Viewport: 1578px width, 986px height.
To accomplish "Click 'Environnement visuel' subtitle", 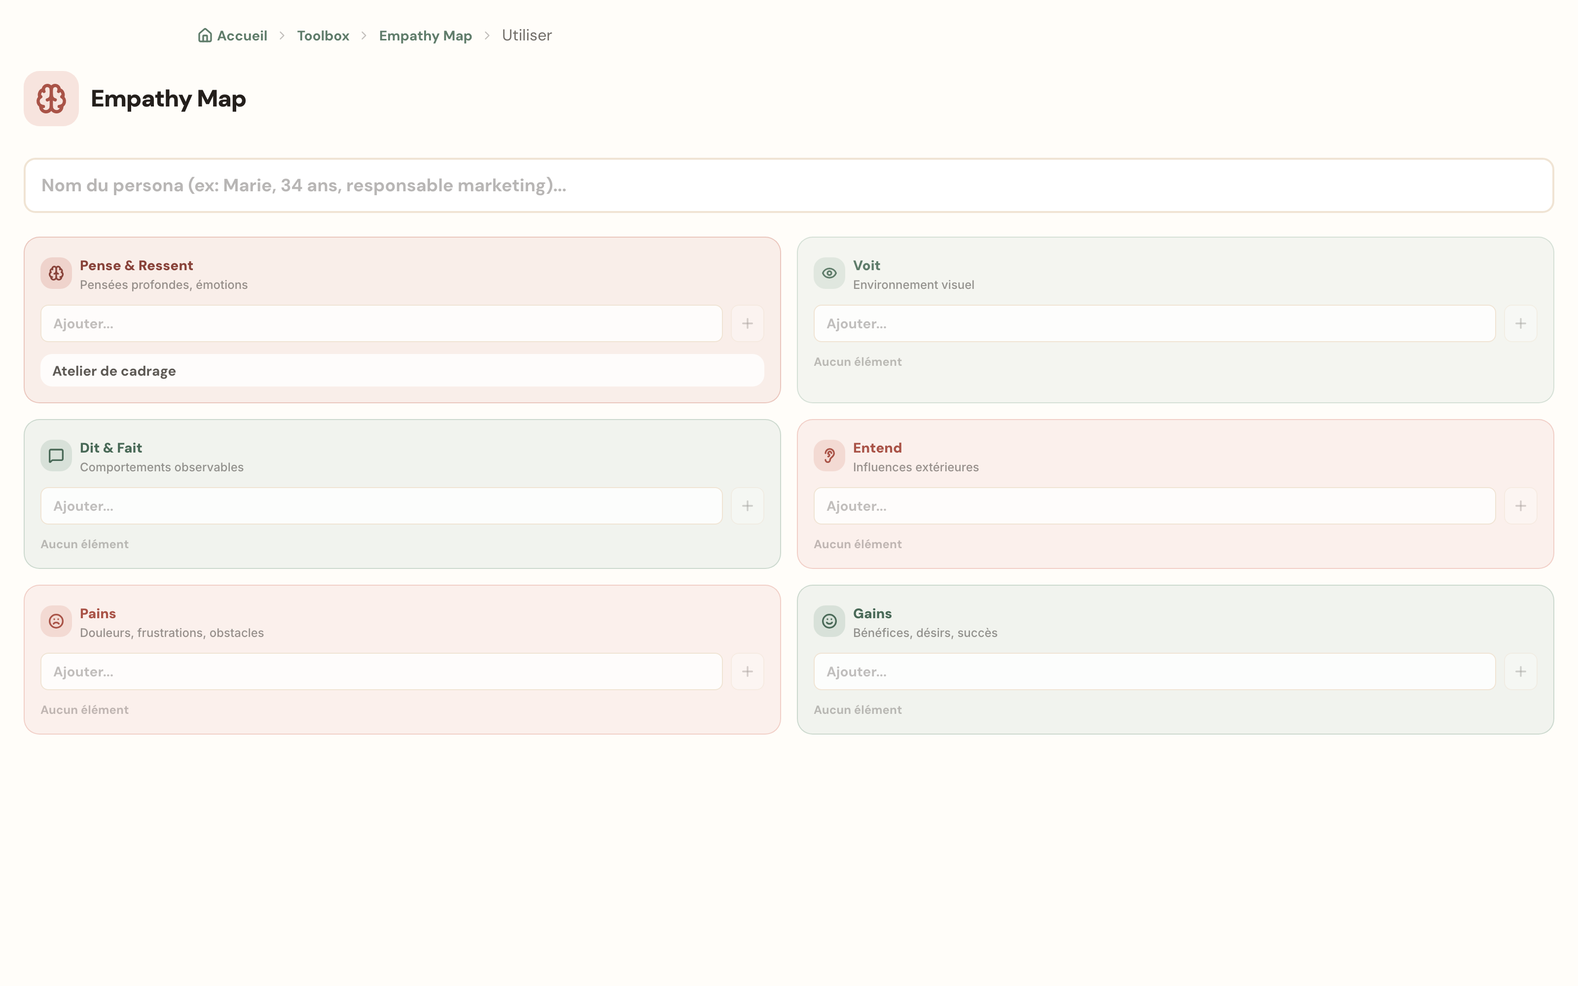I will 914,285.
